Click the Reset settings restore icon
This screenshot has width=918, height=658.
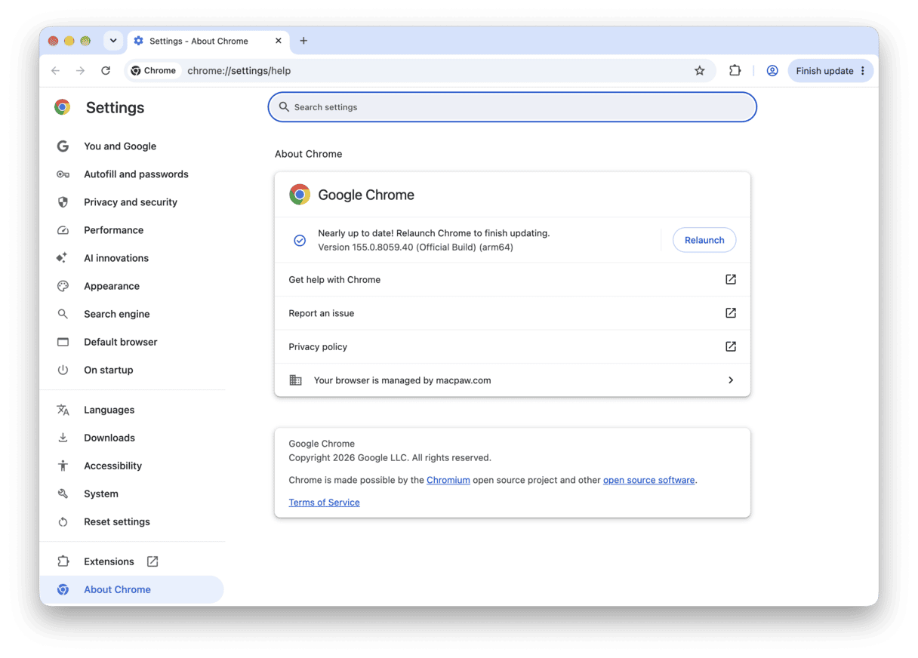coord(63,521)
